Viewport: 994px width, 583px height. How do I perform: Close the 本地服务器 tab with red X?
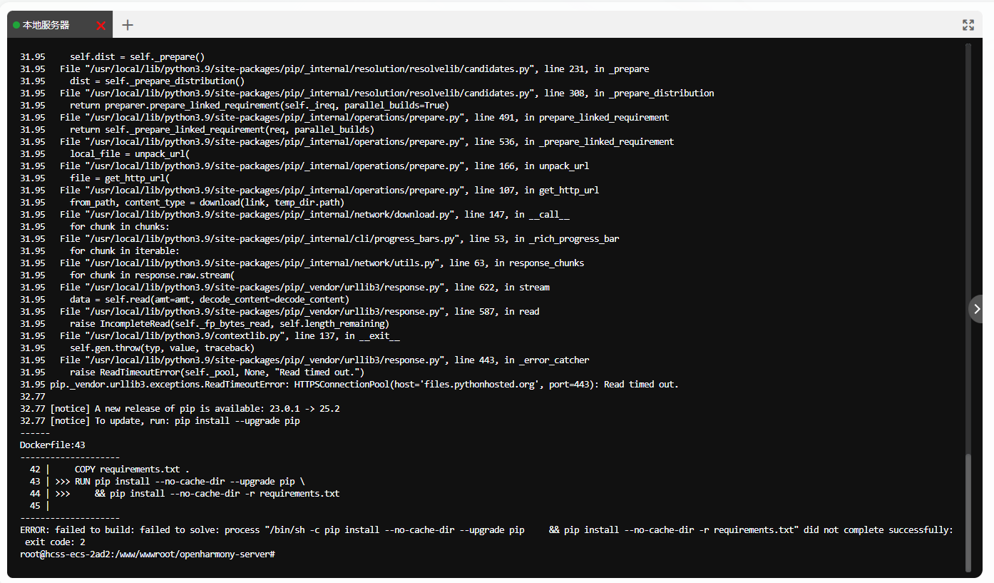101,26
